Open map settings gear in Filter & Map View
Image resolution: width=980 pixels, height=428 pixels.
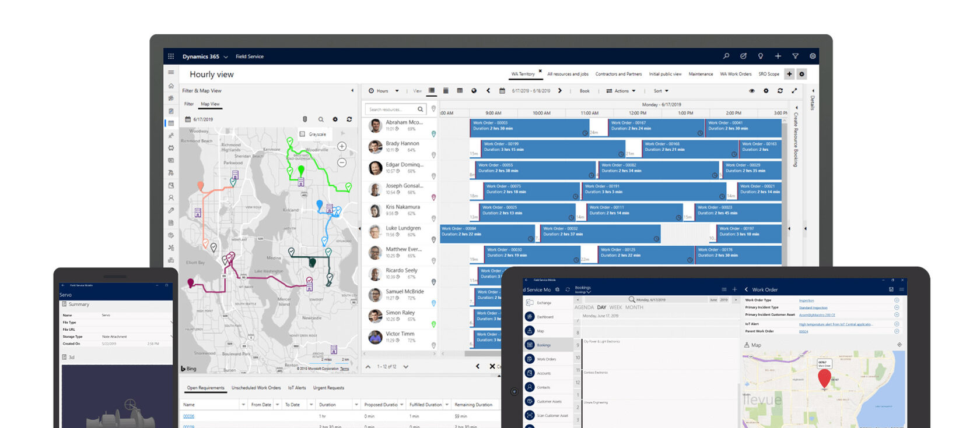(x=335, y=119)
